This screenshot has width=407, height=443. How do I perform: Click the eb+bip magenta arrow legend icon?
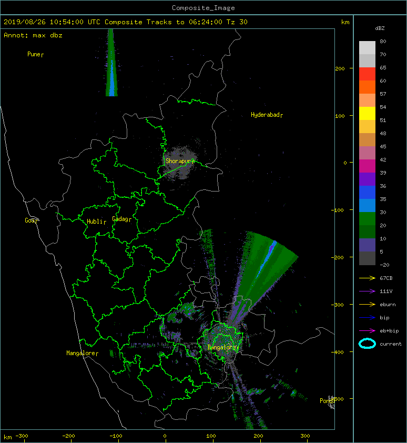(367, 331)
